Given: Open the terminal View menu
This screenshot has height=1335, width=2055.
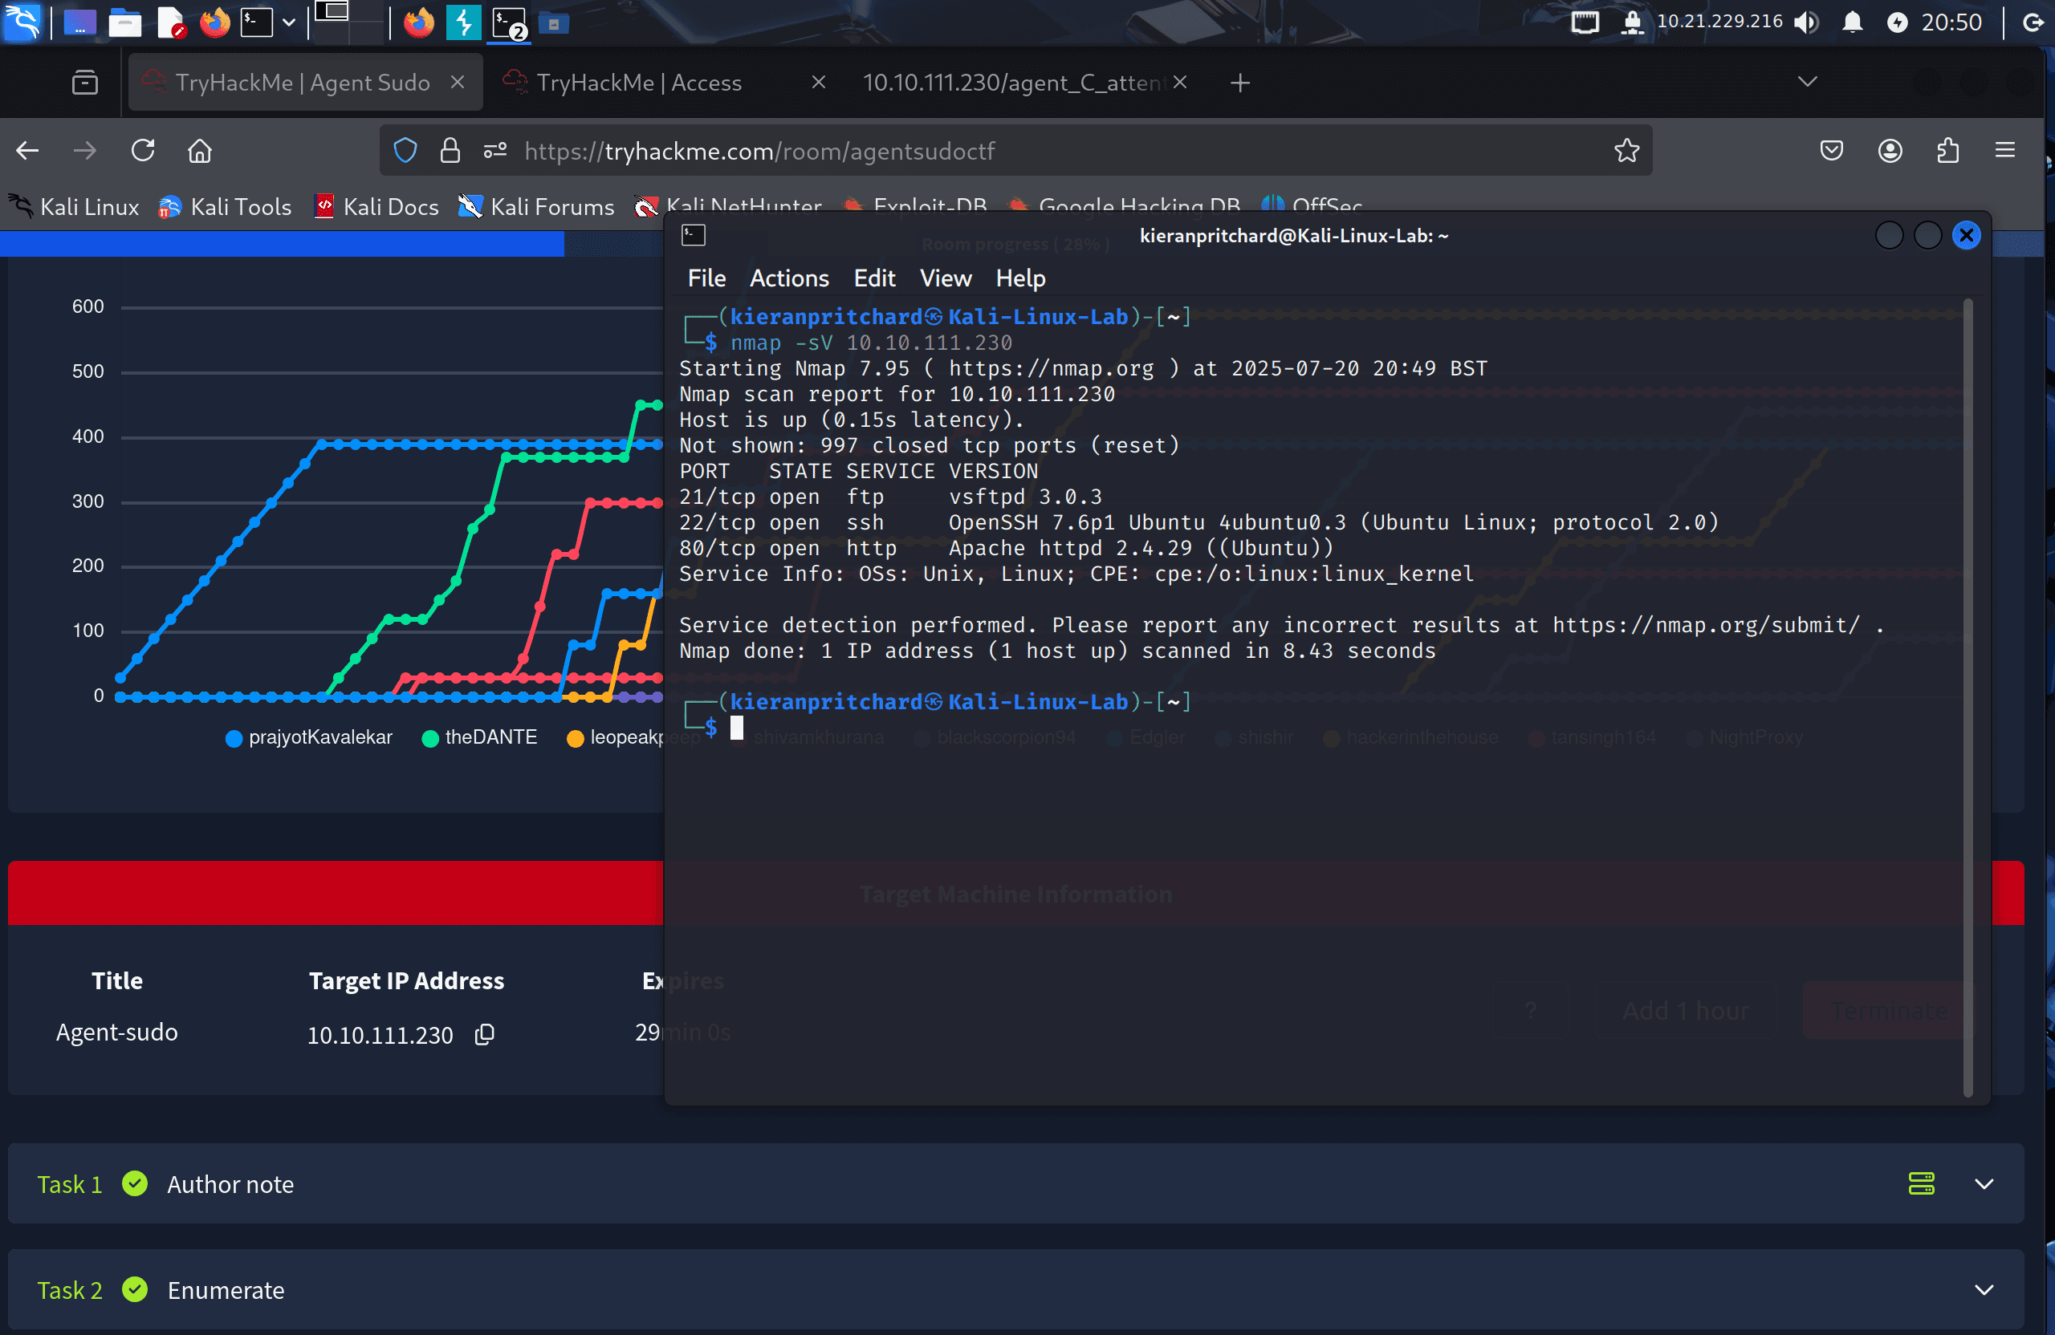Looking at the screenshot, I should pyautogui.click(x=946, y=278).
